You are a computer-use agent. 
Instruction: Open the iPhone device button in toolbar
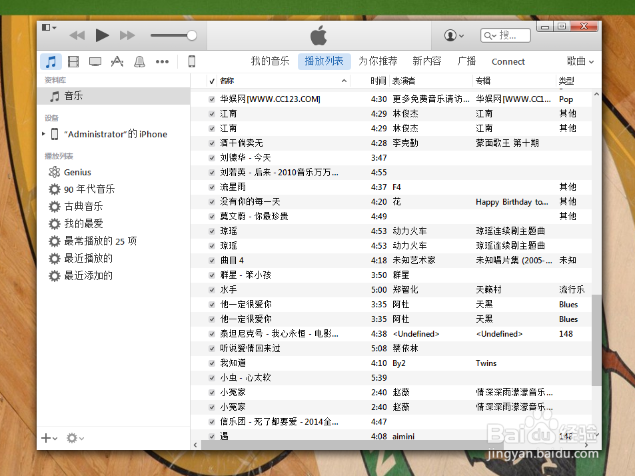[x=192, y=61]
